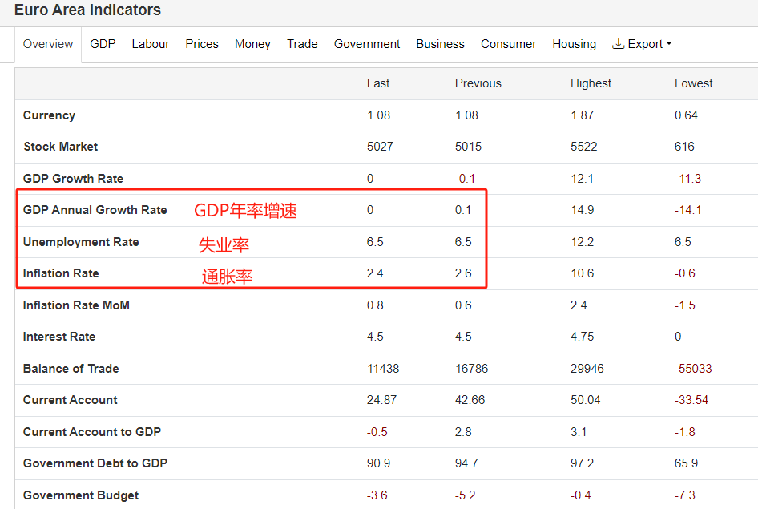The width and height of the screenshot is (758, 509).
Task: Open the Interest Rate indicator
Action: coord(59,337)
